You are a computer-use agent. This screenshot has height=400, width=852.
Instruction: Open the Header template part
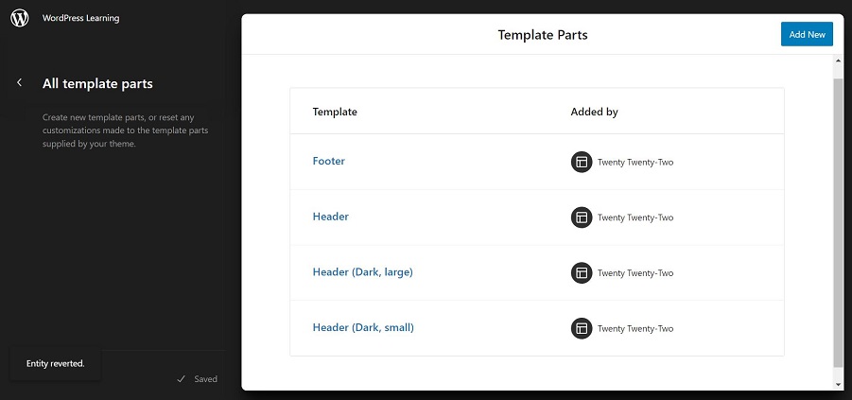pyautogui.click(x=330, y=217)
